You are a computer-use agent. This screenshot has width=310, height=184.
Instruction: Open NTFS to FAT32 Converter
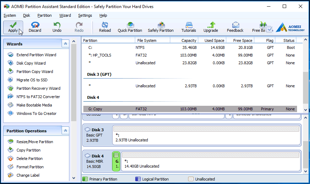pos(38,97)
